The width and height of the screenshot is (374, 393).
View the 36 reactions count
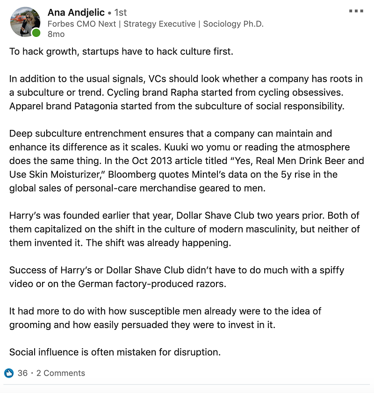pyautogui.click(x=22, y=373)
